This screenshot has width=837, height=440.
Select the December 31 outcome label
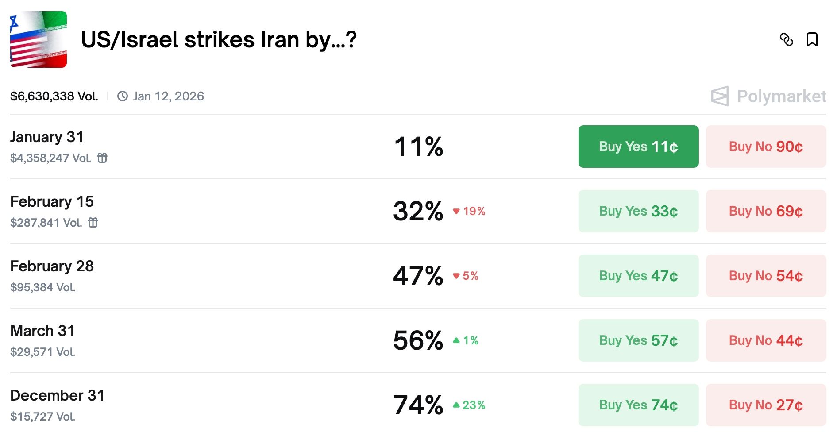(58, 395)
